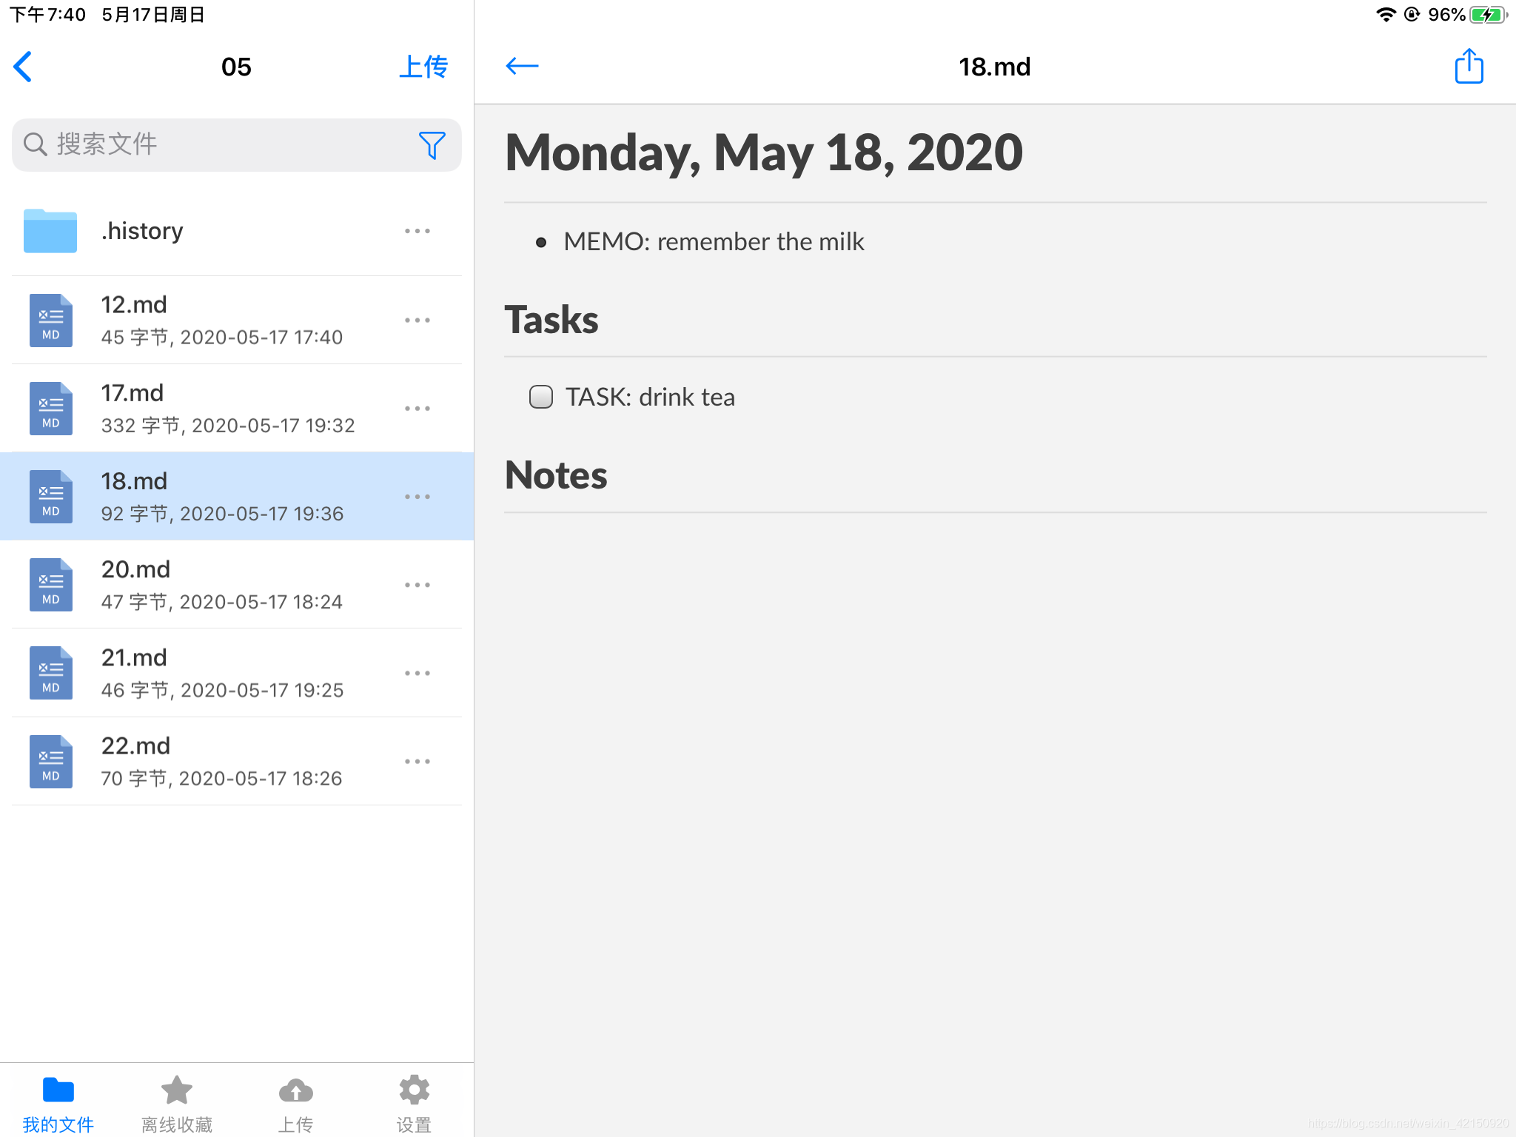Image resolution: width=1516 pixels, height=1137 pixels.
Task: Open the file filter funnel icon
Action: 432,145
